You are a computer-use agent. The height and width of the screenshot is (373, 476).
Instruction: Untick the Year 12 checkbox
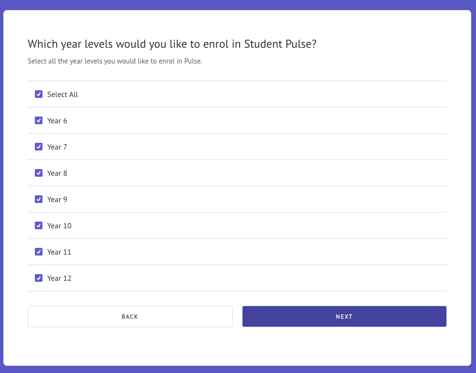point(39,278)
